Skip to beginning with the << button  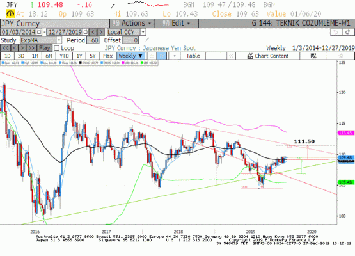[5, 48]
